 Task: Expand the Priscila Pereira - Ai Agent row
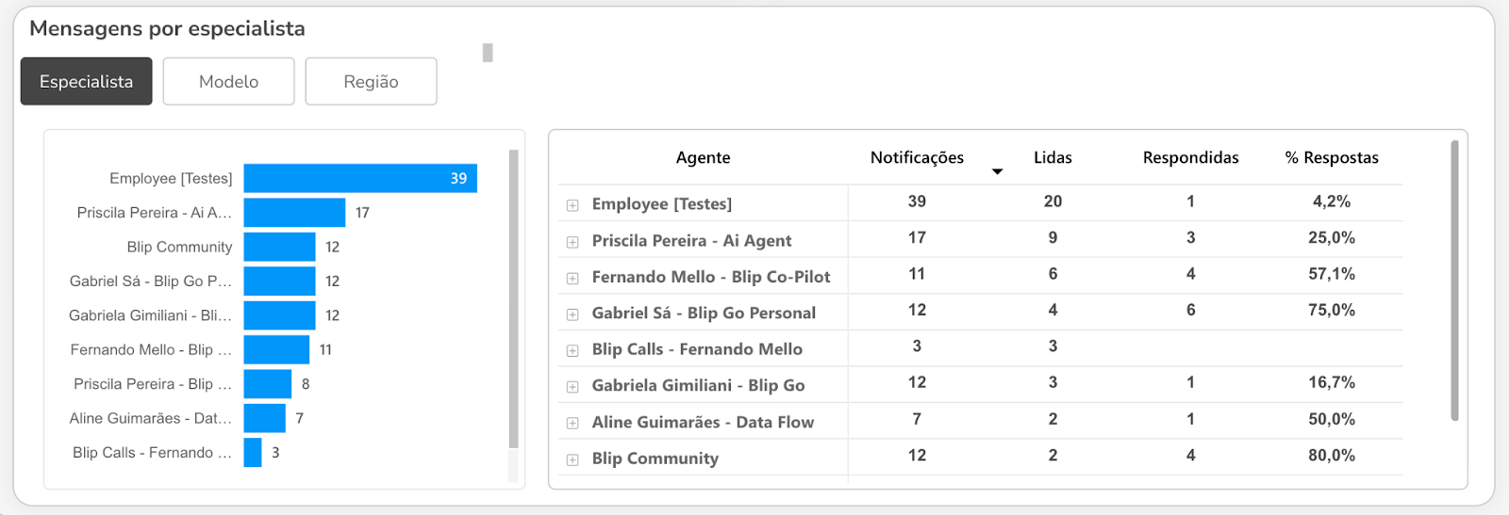point(572,242)
